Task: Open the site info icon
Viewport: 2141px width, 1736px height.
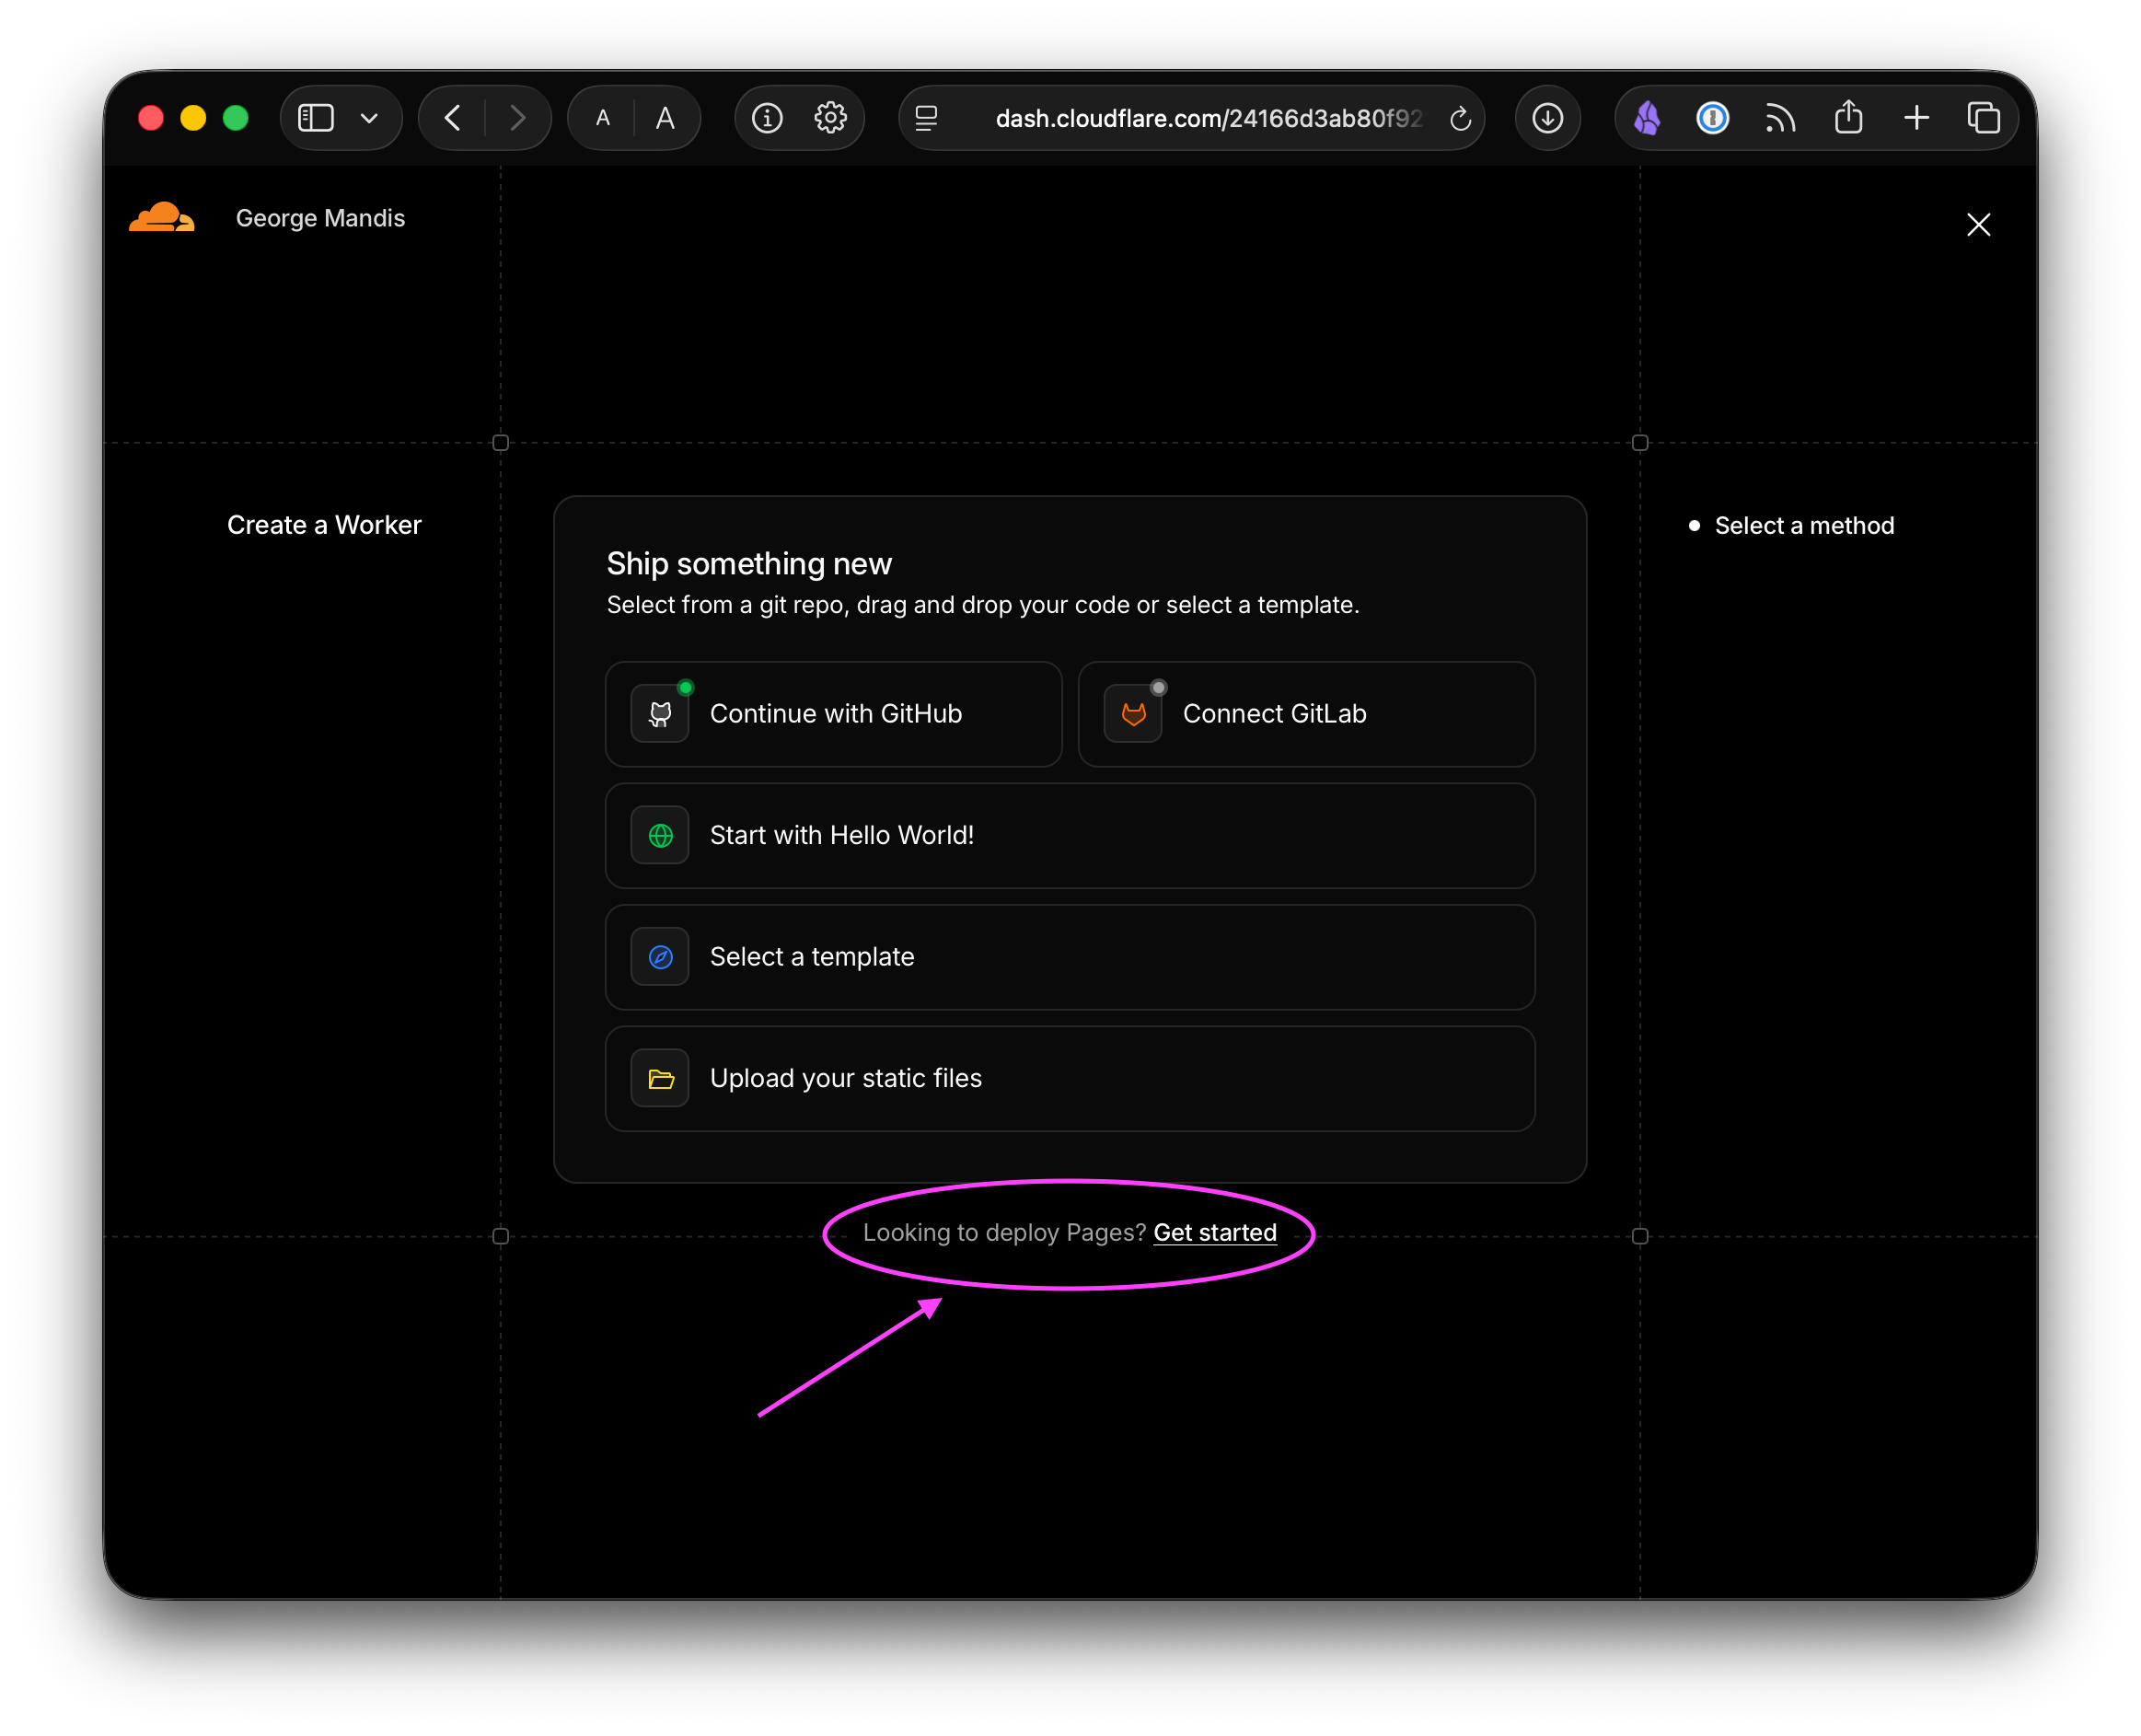Action: 767,118
